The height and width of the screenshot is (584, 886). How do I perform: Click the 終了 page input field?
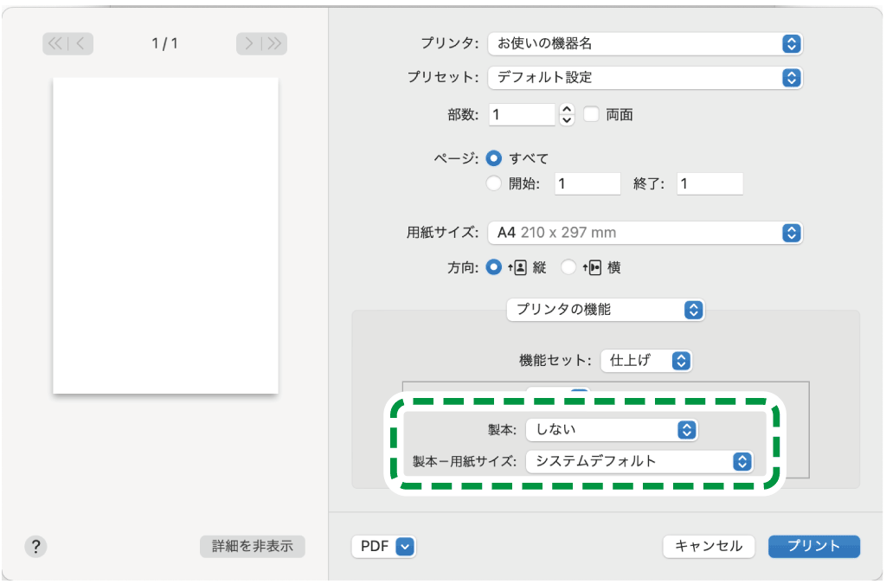point(709,183)
